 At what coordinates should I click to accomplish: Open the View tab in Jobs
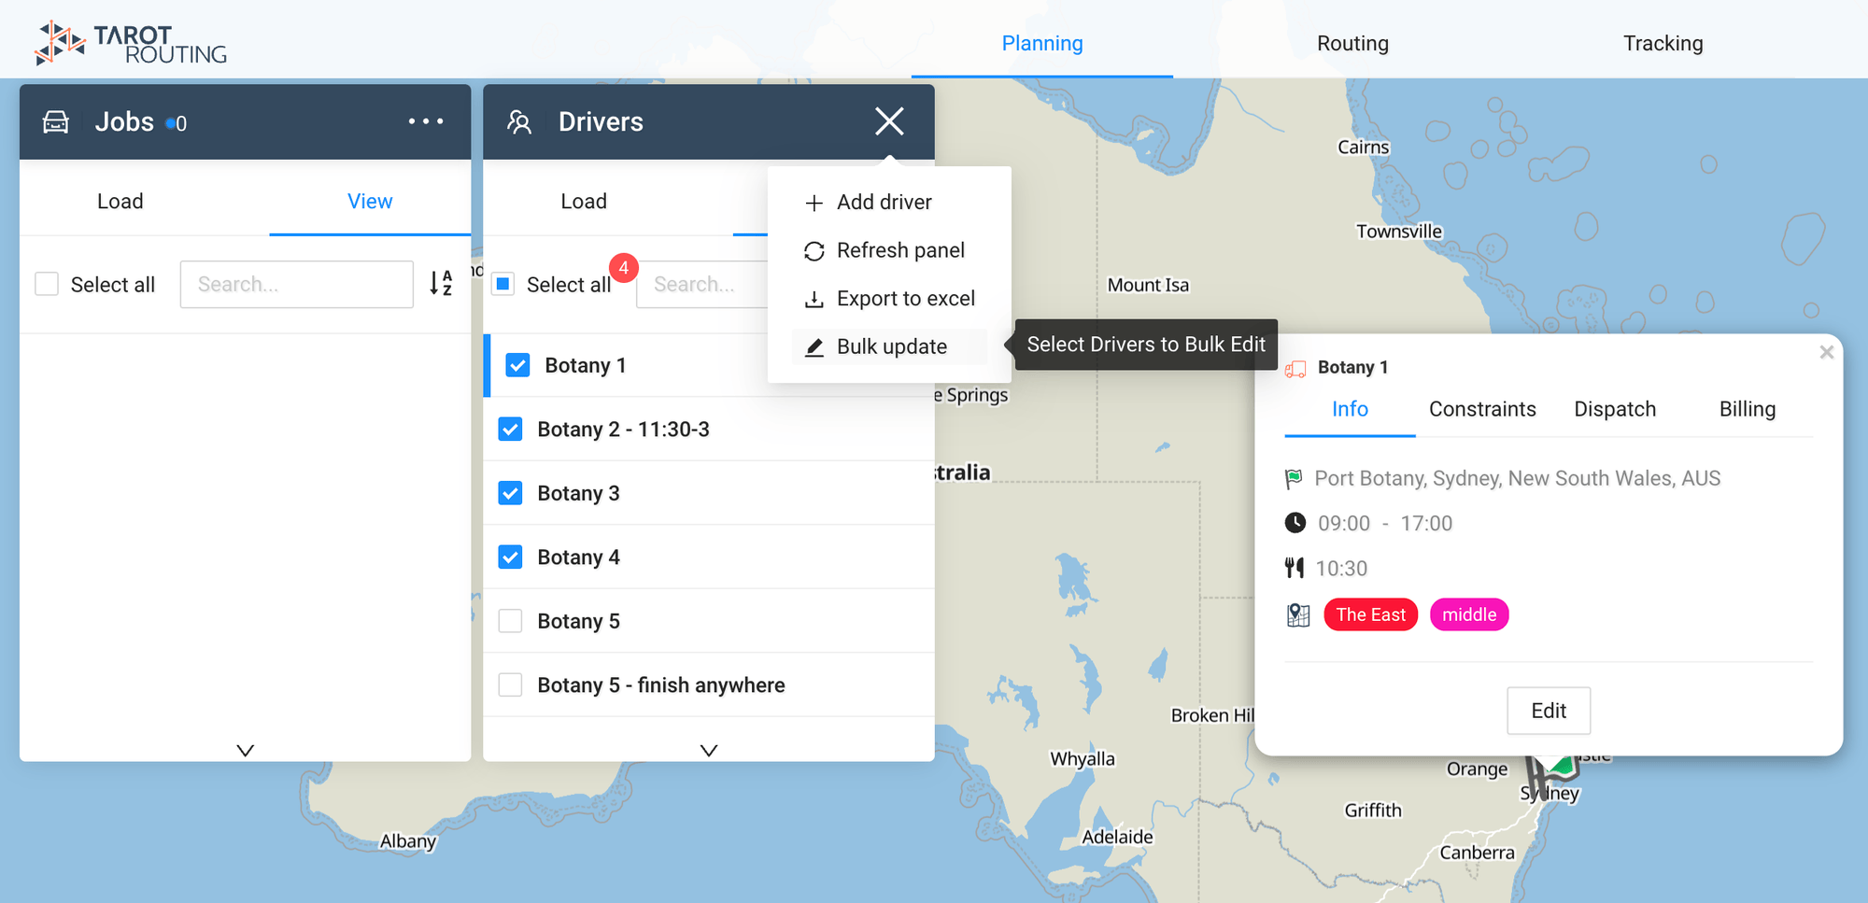pyautogui.click(x=370, y=202)
